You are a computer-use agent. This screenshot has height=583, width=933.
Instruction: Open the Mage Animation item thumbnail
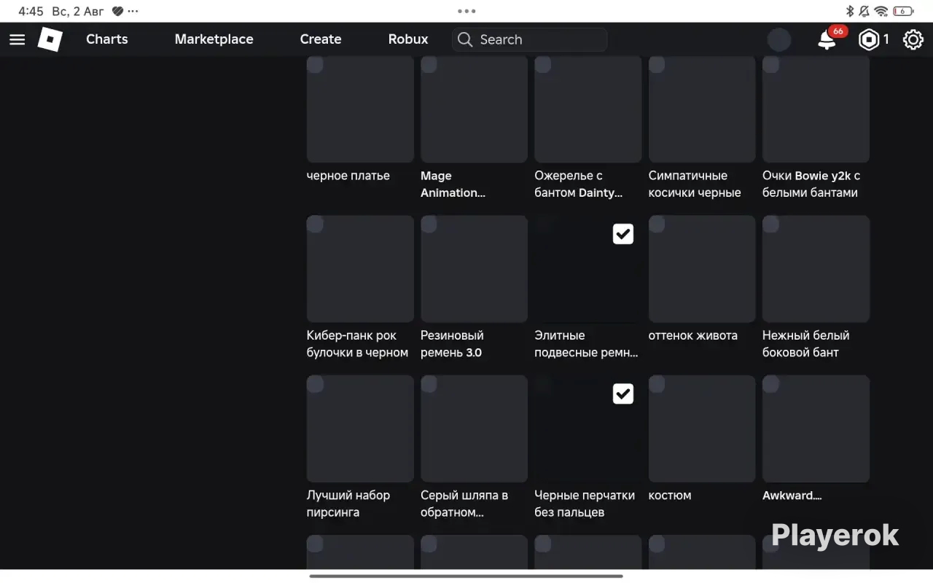tap(474, 109)
